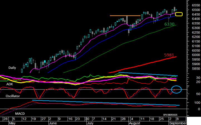Click the date label 14 in July
The height and width of the screenshot is (125, 201).
coord(104,119)
